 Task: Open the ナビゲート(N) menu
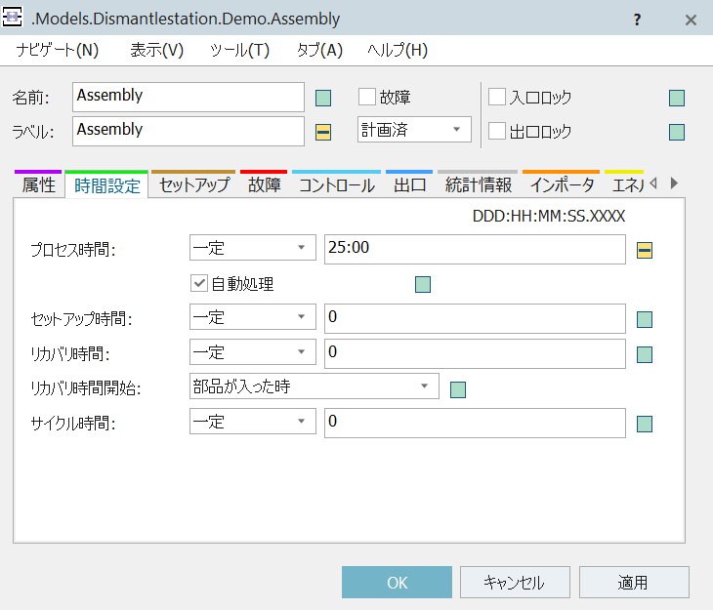(58, 50)
